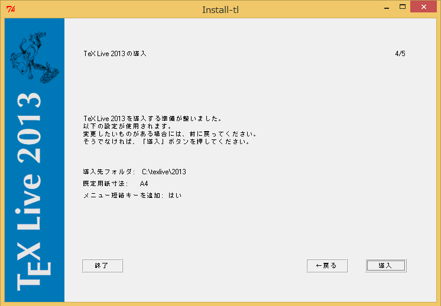441x306 pixels.
Task: Click the Install-tl title bar text
Action: click(220, 9)
